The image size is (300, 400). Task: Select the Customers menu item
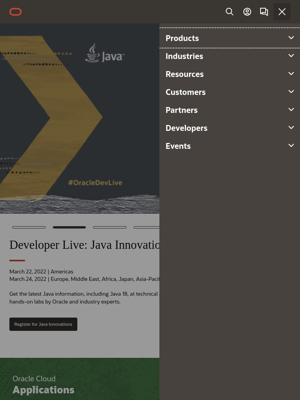point(230,92)
